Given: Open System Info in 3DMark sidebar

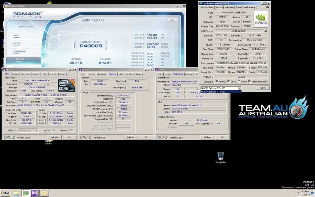Looking at the screenshot, I should (19, 51).
